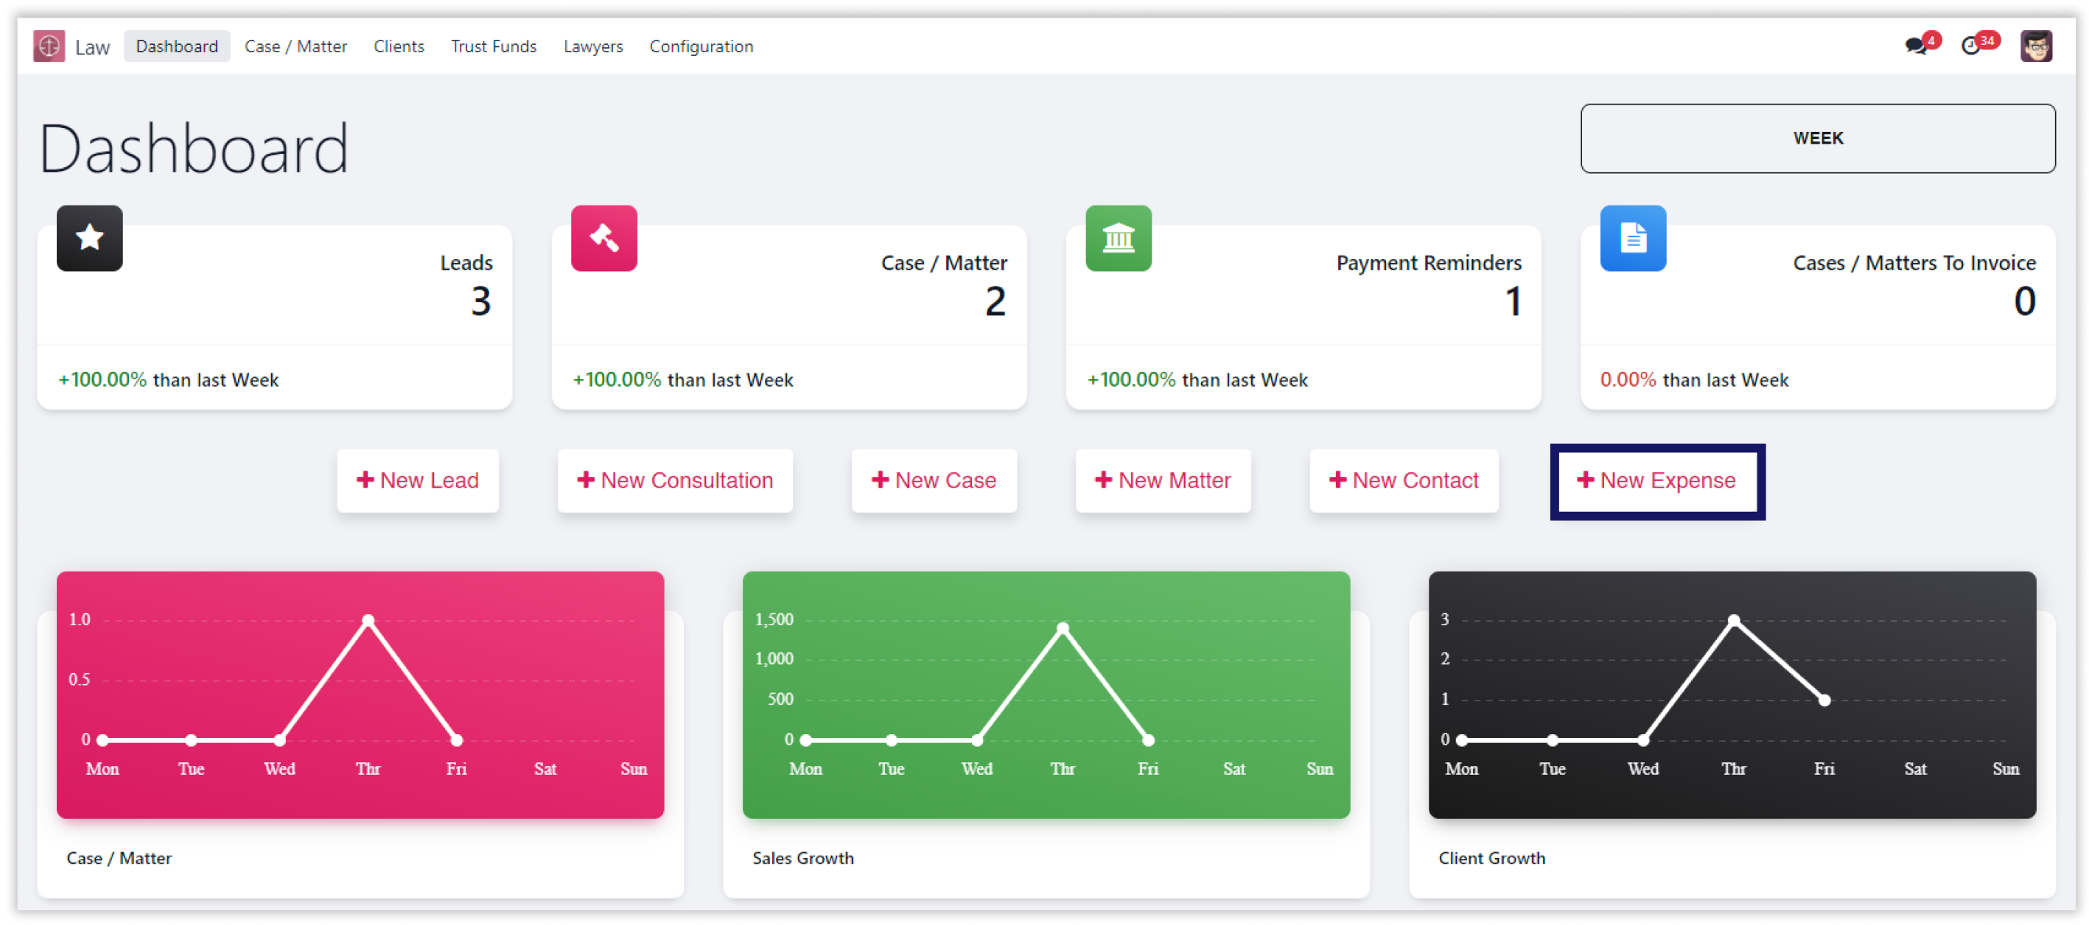Click the Sales Growth label
The width and height of the screenshot is (2089, 925).
click(803, 858)
